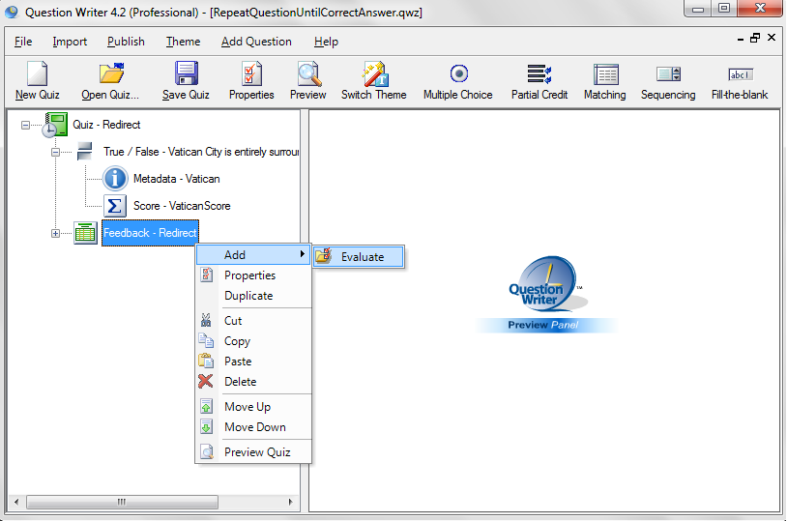
Task: Click the New Quiz toolbar icon
Action: tap(37, 73)
